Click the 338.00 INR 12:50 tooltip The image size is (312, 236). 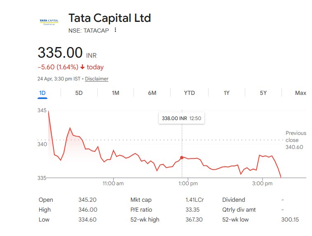pos(181,118)
